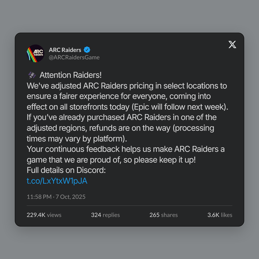Click the blue verified checkmark badge
259x259 pixels.
[87, 50]
